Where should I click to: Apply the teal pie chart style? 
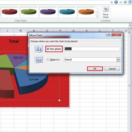(67, 12)
